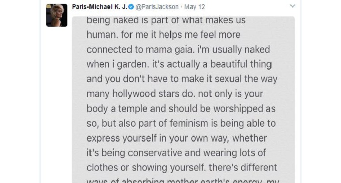Open the tweet options chevron menu

click(292, 6)
